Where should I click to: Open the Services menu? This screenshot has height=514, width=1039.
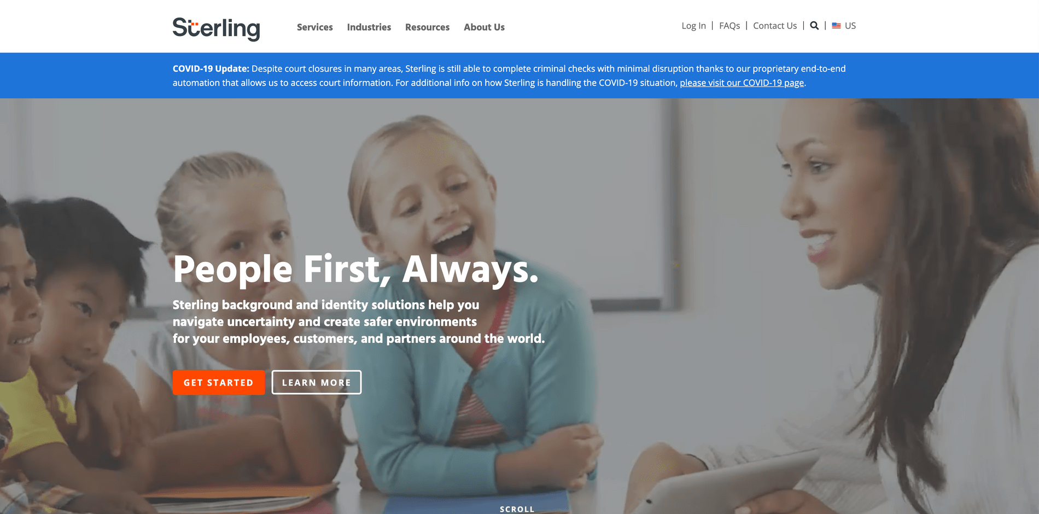314,27
